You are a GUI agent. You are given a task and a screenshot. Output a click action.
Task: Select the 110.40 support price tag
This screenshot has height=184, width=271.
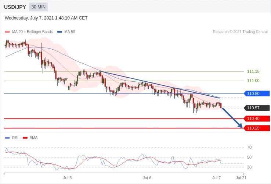click(257, 119)
